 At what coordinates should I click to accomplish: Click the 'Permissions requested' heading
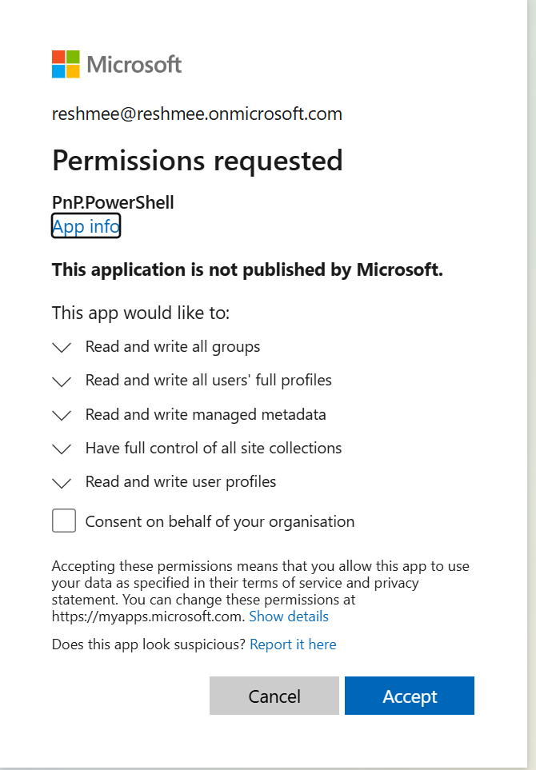coord(198,161)
